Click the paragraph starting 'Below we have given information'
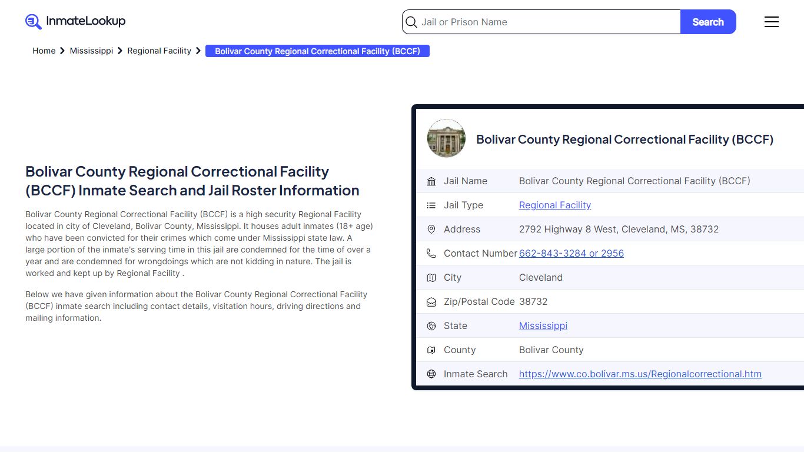This screenshot has height=452, width=804. point(197,306)
